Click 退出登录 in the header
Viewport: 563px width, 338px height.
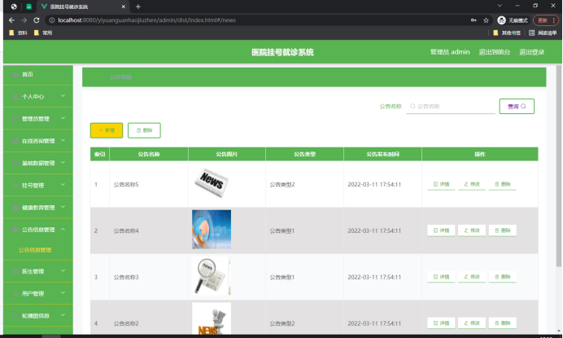(x=532, y=52)
